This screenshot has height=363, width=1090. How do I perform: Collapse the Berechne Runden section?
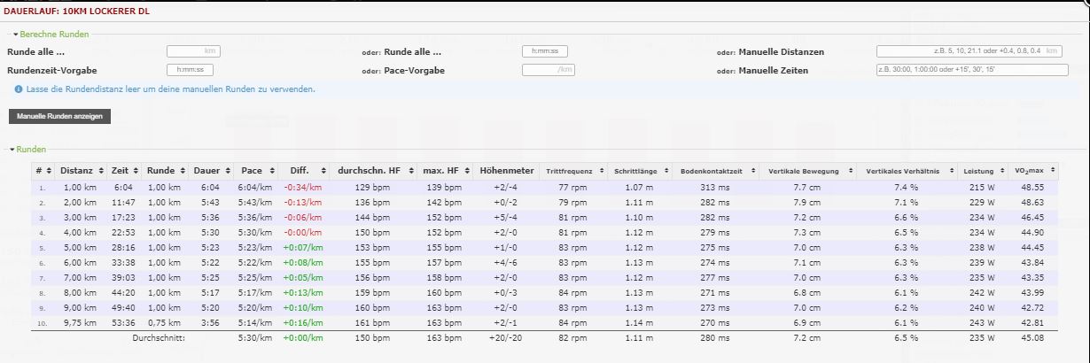[51, 34]
